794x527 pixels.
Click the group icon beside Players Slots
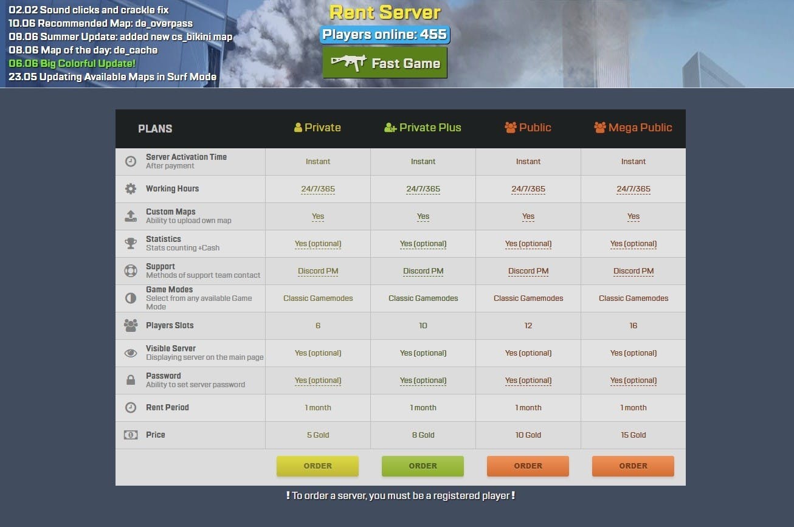tap(131, 326)
